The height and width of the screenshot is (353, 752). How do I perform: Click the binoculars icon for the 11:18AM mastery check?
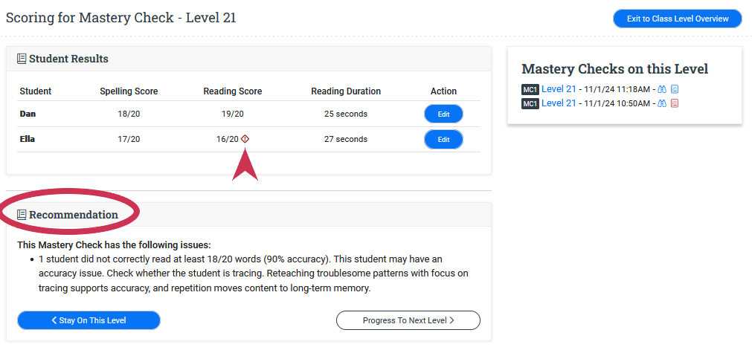[662, 89]
